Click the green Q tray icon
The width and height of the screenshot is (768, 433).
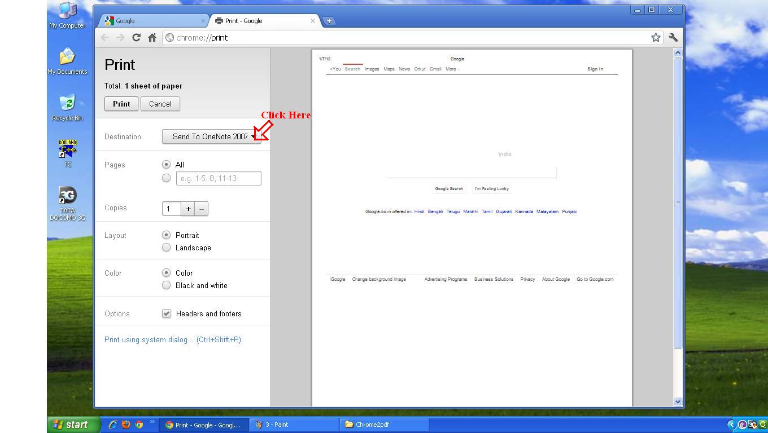click(x=763, y=425)
